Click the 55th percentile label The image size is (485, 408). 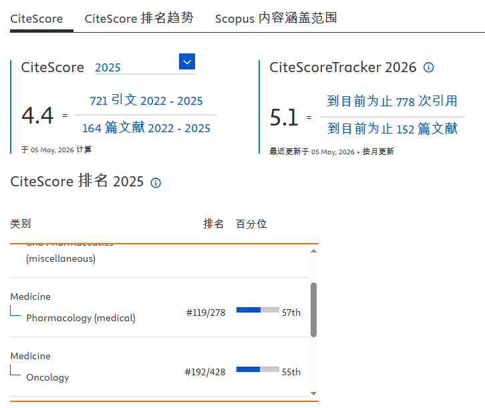[x=291, y=372]
